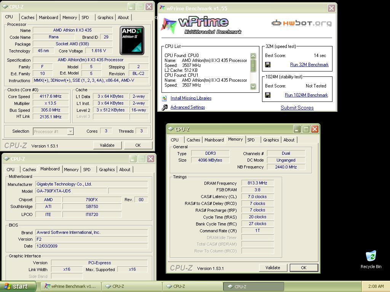This screenshot has height=292, width=390.
Task: Click OK in the Memory window
Action: (x=304, y=268)
